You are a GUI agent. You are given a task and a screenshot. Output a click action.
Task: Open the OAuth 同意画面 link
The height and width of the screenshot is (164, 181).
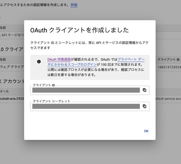tap(59, 60)
